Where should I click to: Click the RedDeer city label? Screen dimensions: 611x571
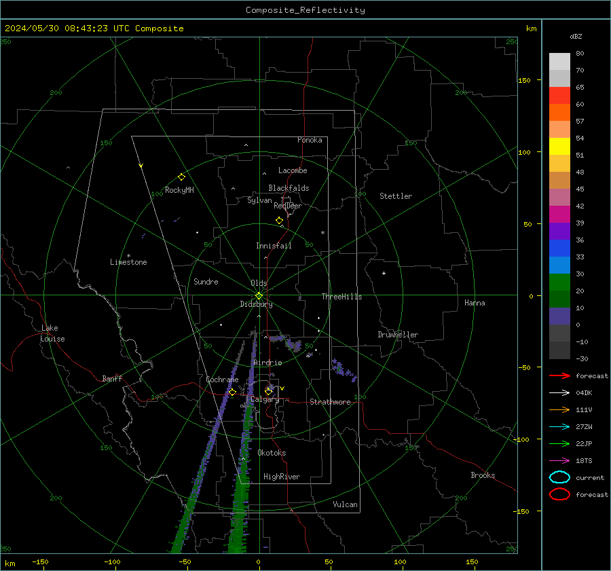tap(288, 206)
